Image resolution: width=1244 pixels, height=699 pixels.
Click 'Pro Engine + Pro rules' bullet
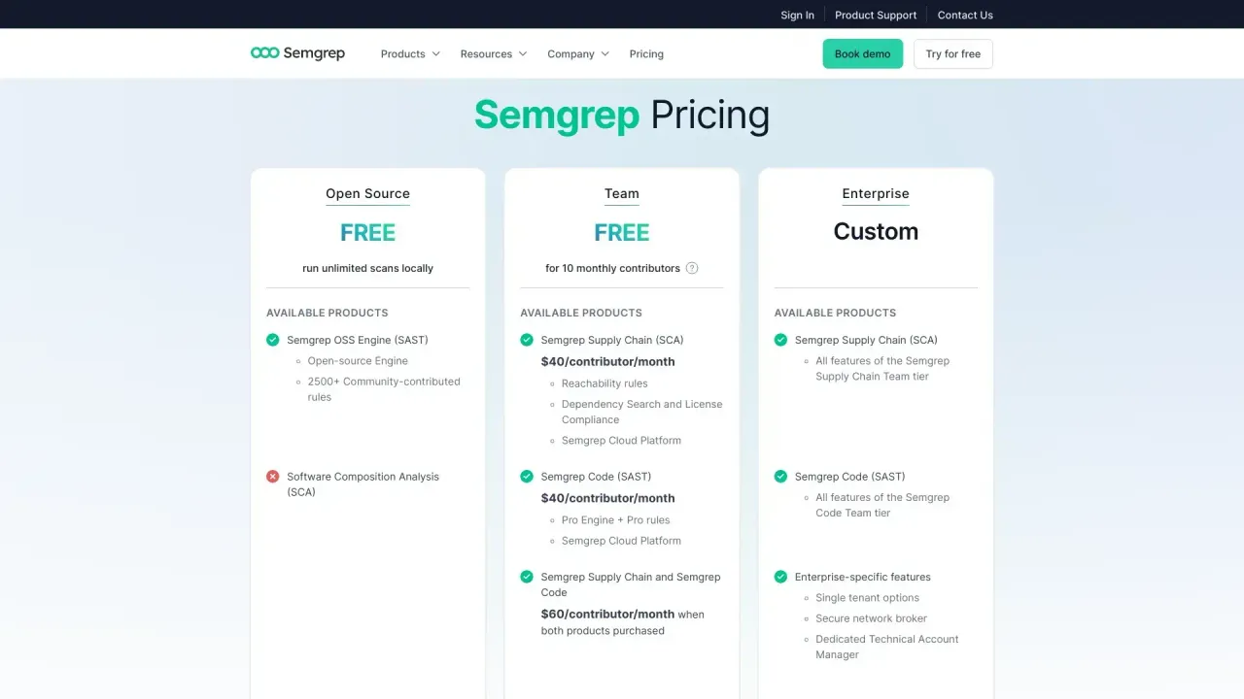coord(615,520)
